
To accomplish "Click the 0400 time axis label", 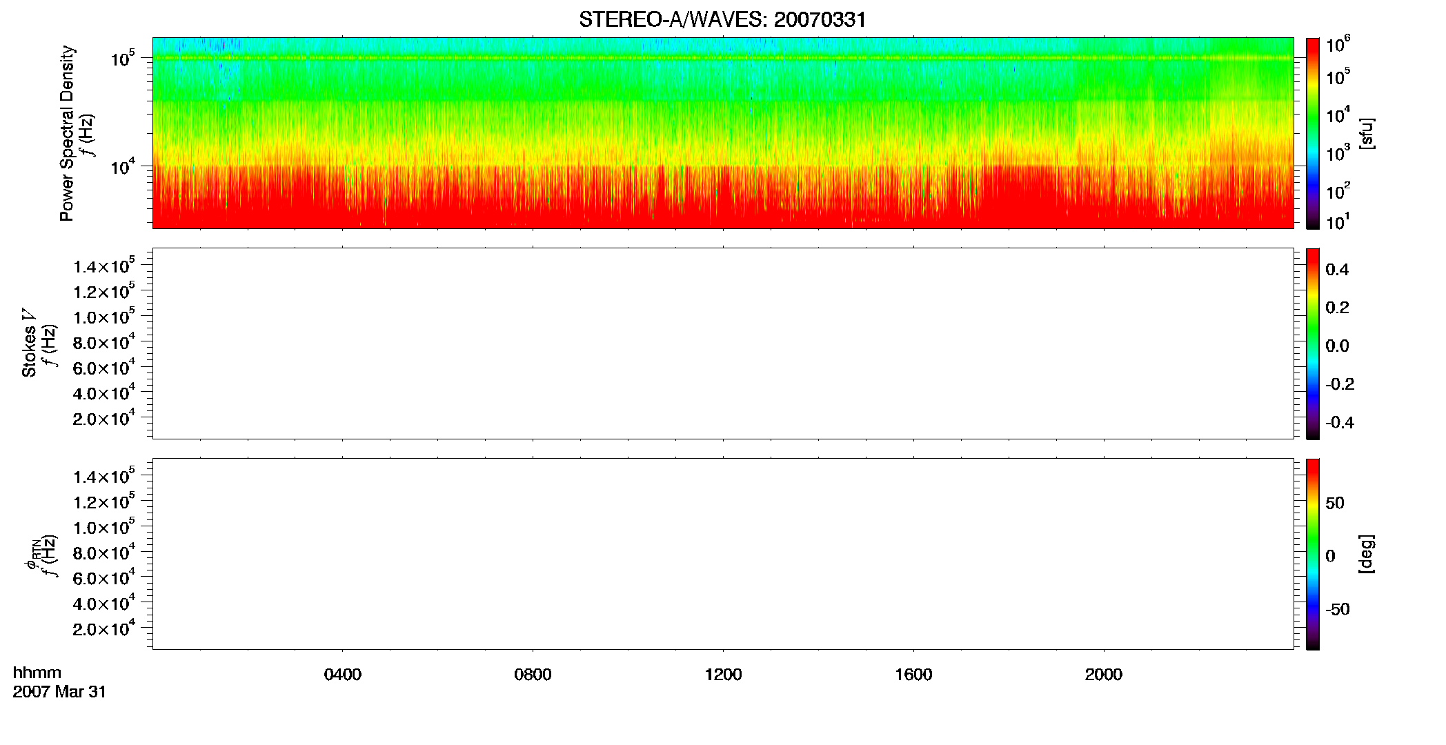I will click(343, 675).
